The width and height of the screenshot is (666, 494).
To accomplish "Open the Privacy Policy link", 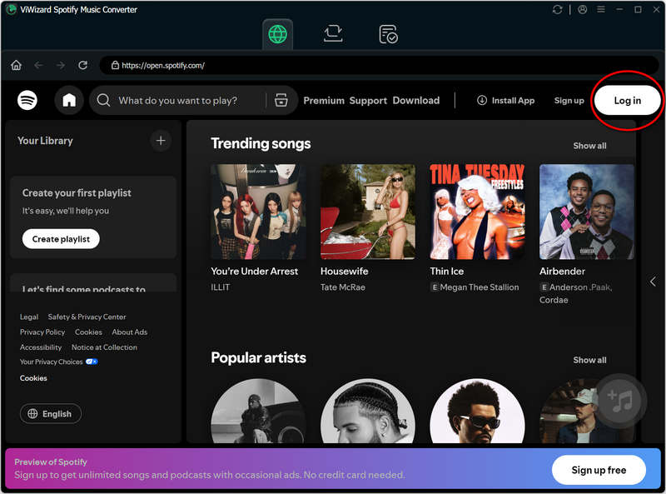I will pos(42,332).
